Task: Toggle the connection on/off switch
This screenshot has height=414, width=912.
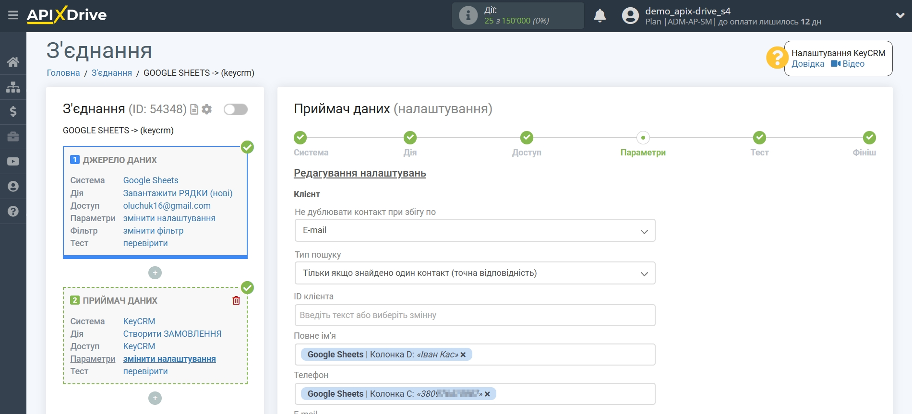Action: (236, 109)
